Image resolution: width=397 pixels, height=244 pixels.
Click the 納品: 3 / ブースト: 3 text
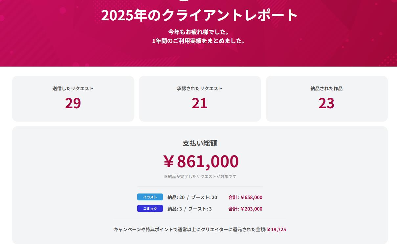(189, 209)
